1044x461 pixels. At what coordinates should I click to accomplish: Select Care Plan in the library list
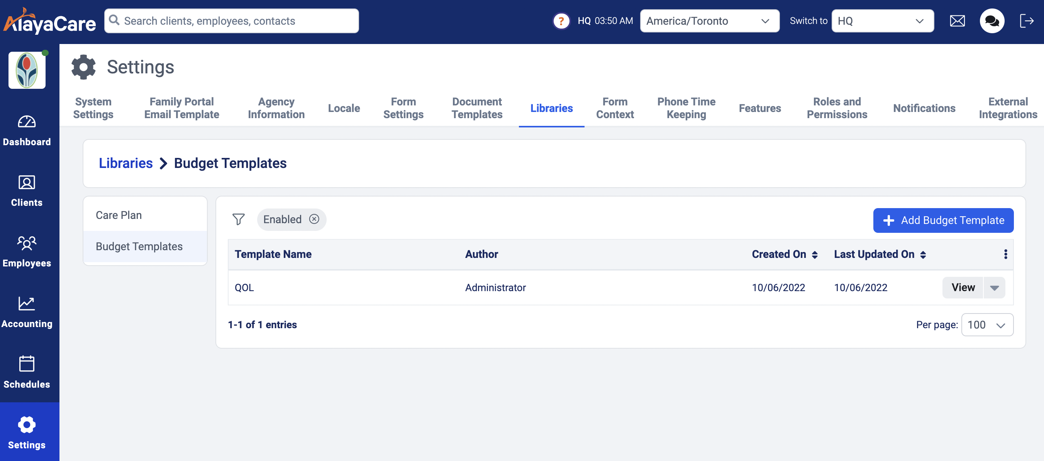pyautogui.click(x=145, y=215)
